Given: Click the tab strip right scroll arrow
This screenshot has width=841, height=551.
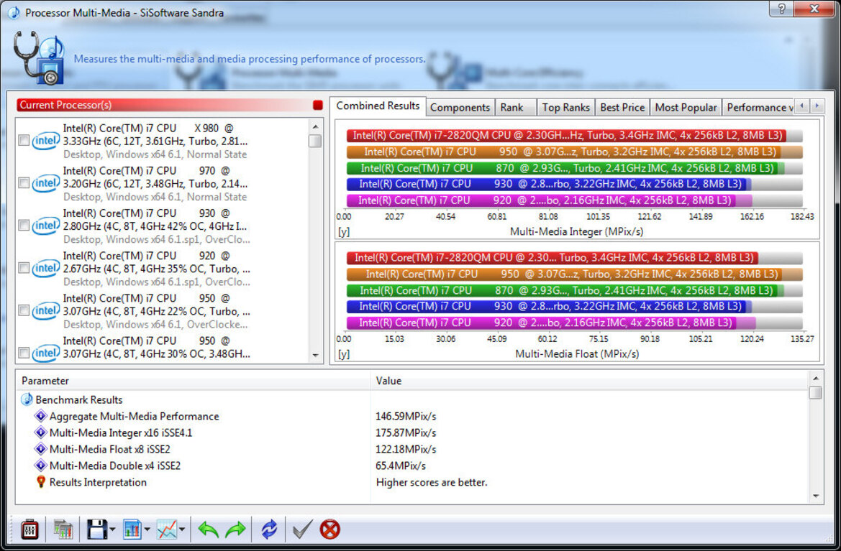Looking at the screenshot, I should coord(817,106).
